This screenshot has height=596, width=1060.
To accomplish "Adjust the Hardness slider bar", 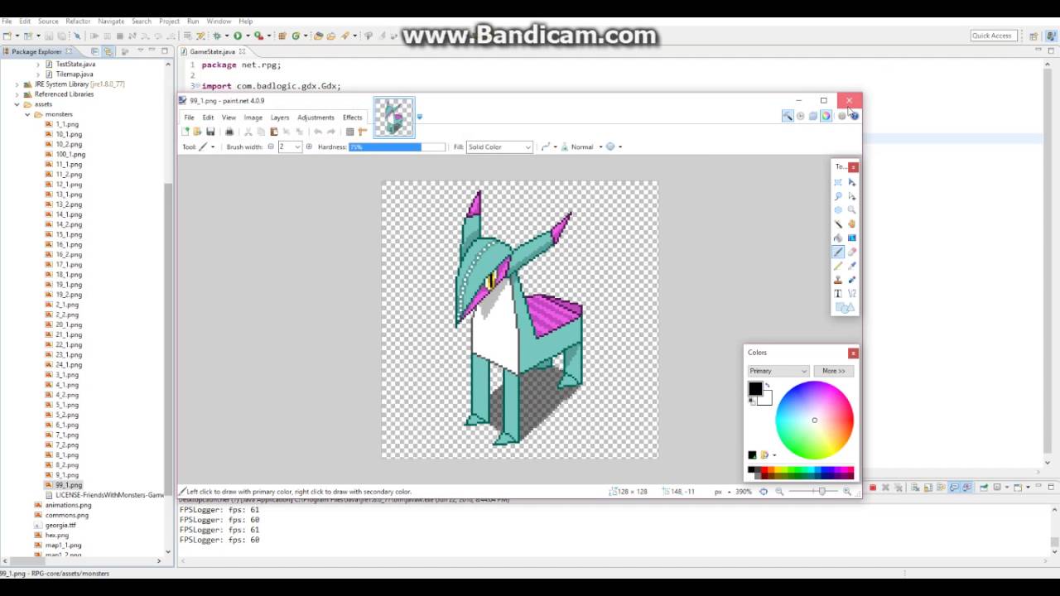I will point(397,147).
